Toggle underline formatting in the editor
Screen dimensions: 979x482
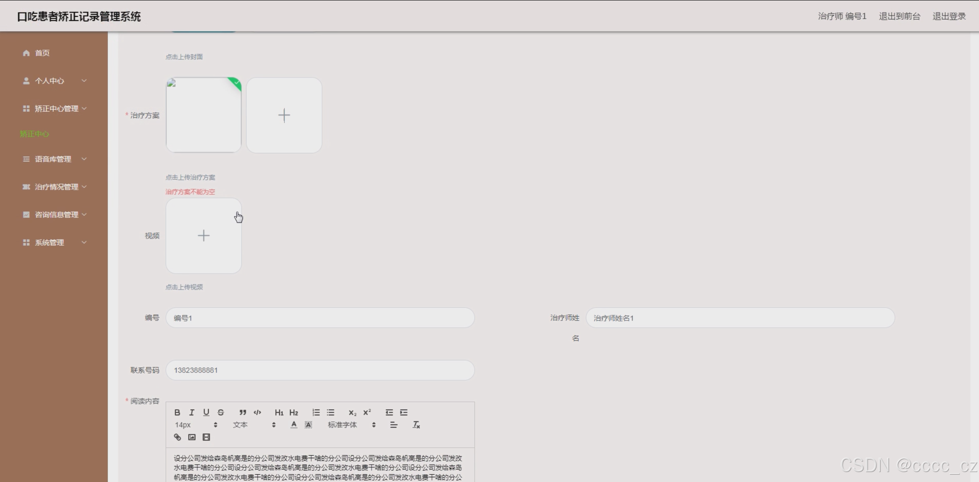click(206, 412)
